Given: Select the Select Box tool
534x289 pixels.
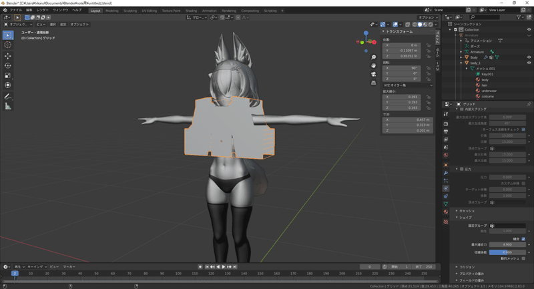Looking at the screenshot, I should pos(8,35).
